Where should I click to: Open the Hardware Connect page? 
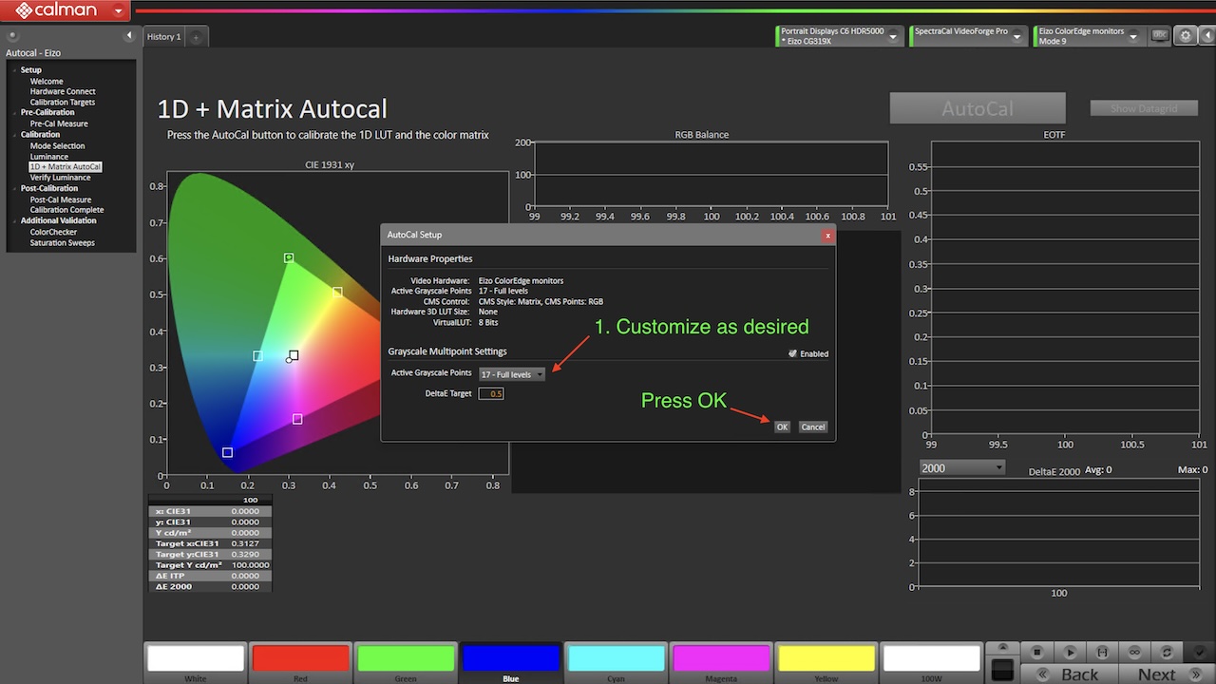click(x=63, y=92)
